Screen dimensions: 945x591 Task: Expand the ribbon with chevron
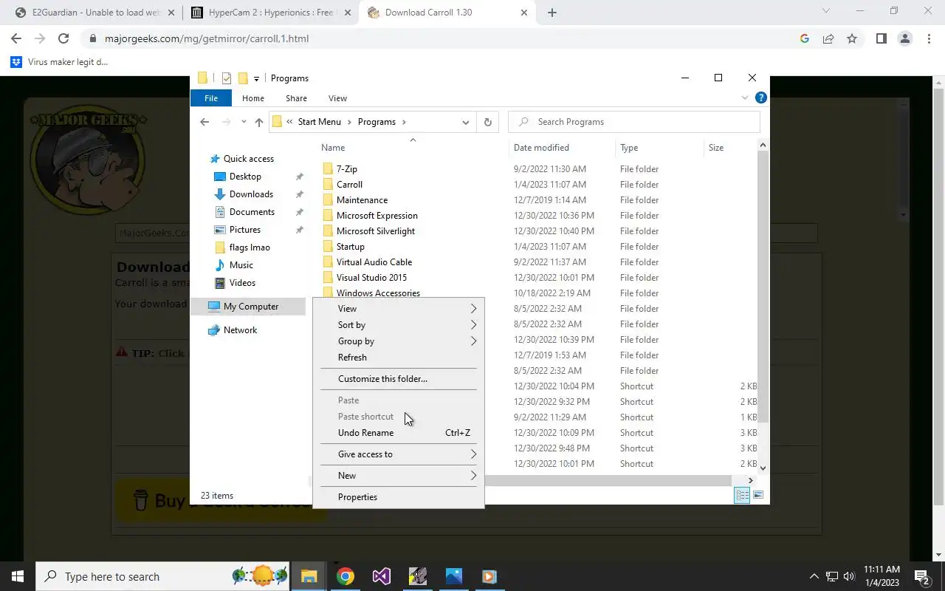(745, 98)
